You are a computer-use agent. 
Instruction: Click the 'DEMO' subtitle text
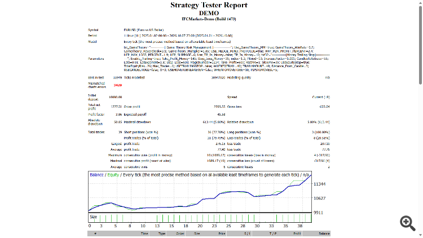click(x=209, y=13)
